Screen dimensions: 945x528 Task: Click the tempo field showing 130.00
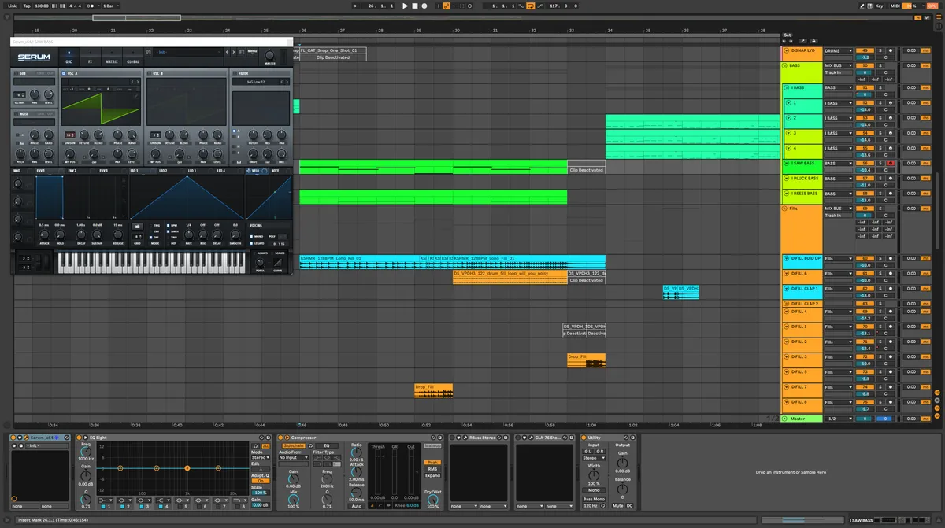coord(42,6)
